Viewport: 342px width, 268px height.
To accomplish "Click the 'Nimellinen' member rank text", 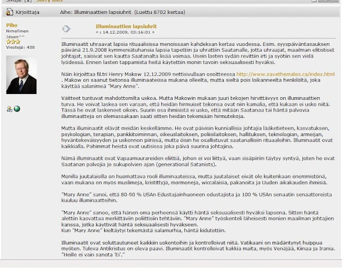I will pos(17,31).
